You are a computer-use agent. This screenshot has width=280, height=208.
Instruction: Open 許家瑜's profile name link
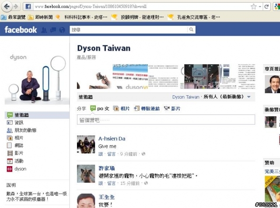(107, 168)
